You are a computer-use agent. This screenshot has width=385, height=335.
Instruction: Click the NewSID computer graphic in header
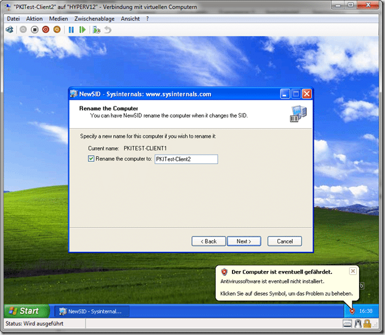click(x=298, y=114)
